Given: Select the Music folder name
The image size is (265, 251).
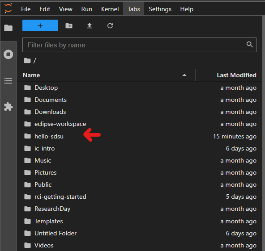Looking at the screenshot, I should tap(43, 160).
